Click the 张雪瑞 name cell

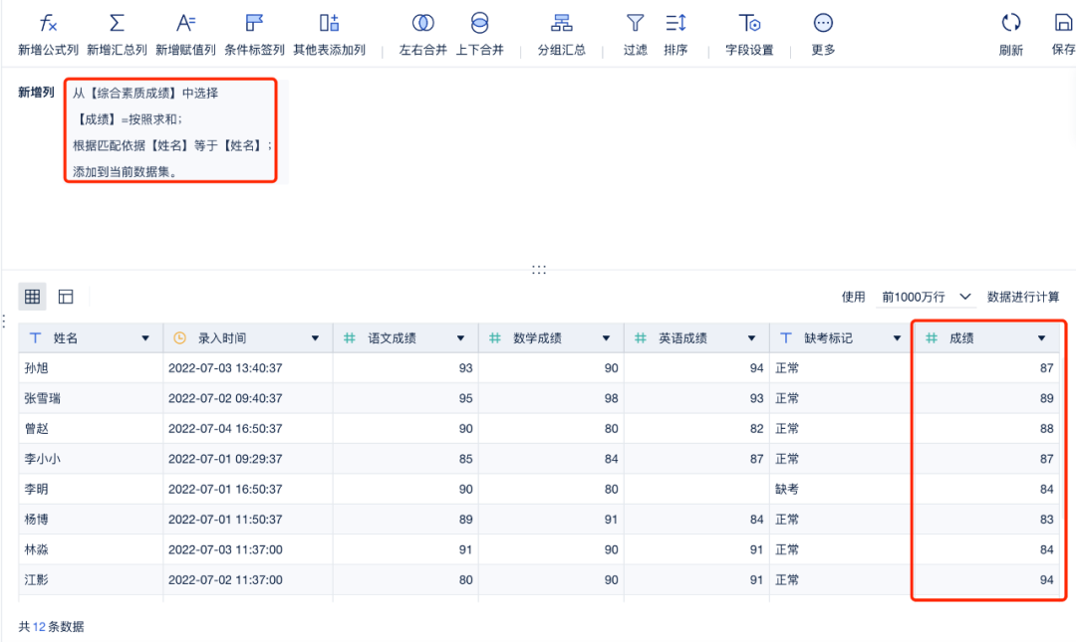[x=91, y=398]
